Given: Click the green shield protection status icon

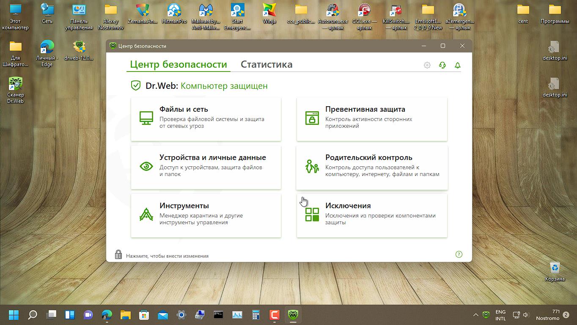Looking at the screenshot, I should pos(136,86).
